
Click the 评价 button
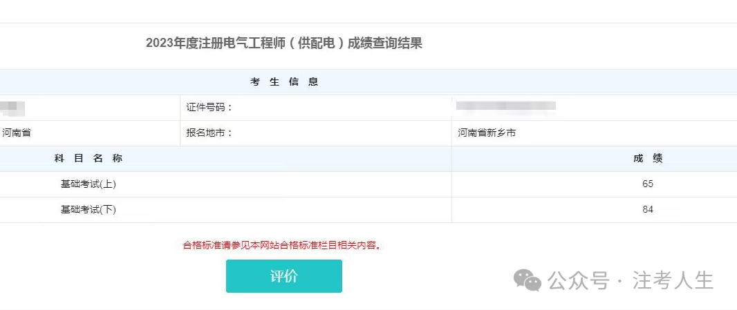pyautogui.click(x=283, y=276)
